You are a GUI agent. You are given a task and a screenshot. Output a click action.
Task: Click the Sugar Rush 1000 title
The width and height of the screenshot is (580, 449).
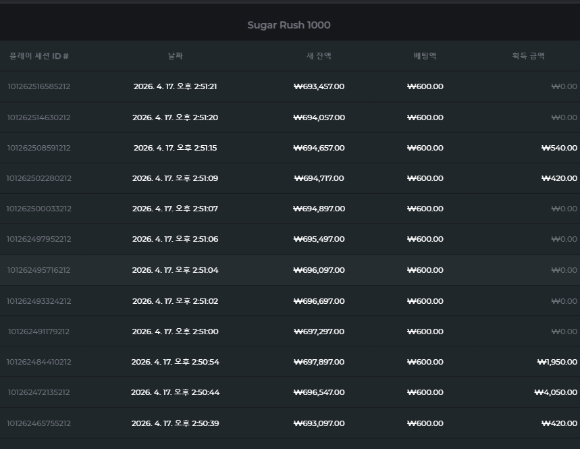289,25
